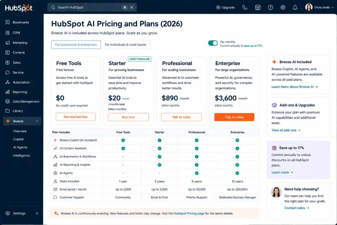337x225 pixels.
Task: Open the notifications bell
Action: [295, 8]
